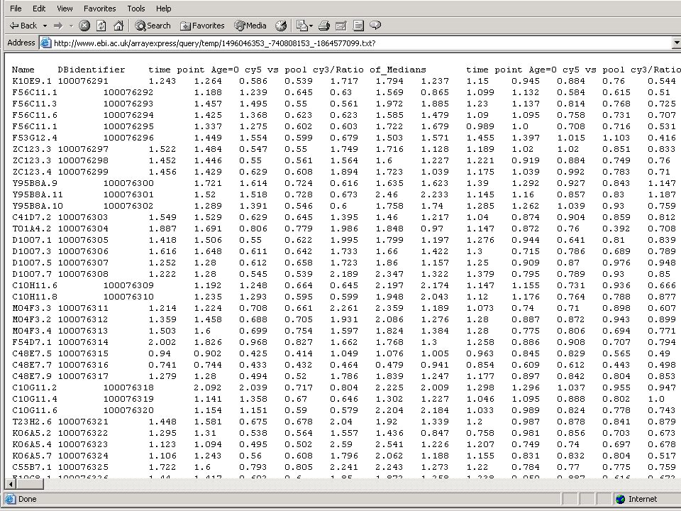The image size is (681, 511).
Task: Select identifier '100076318'
Action: 128,388
